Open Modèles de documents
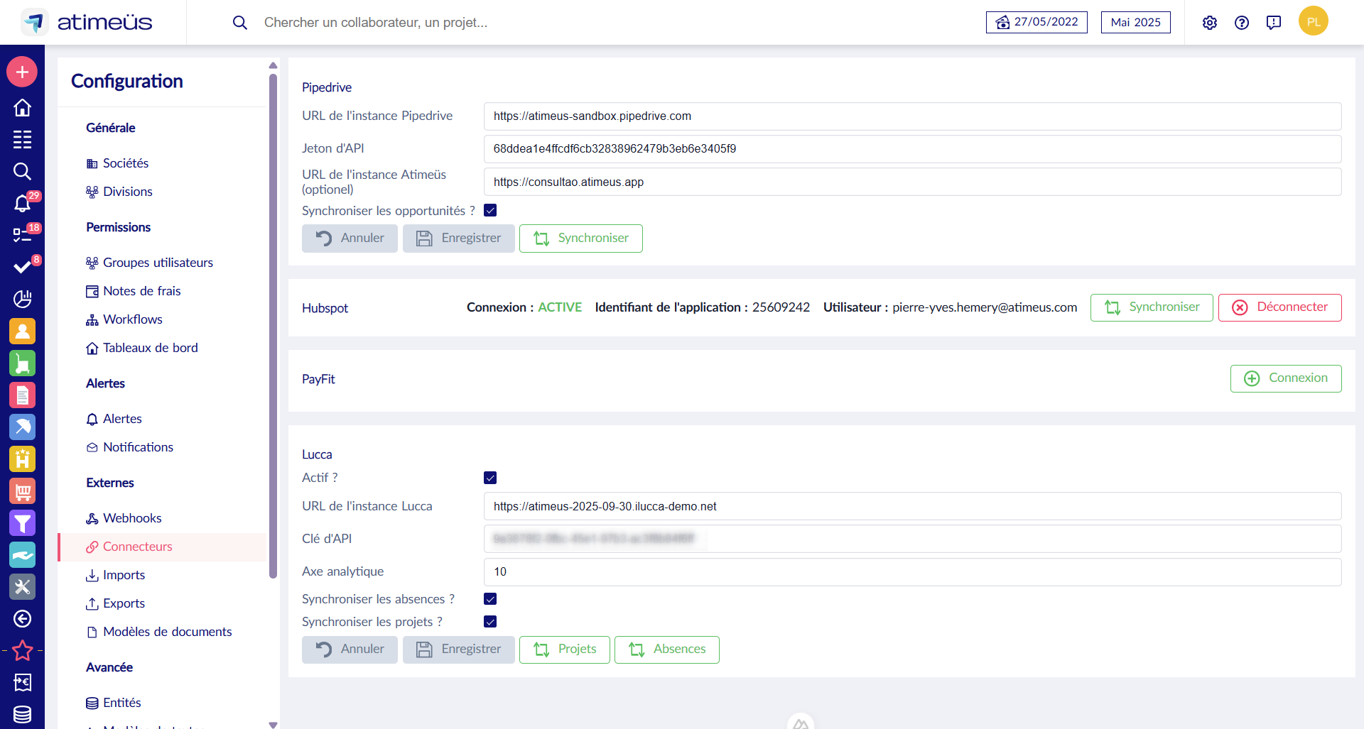This screenshot has width=1364, height=729. (x=159, y=632)
